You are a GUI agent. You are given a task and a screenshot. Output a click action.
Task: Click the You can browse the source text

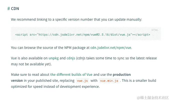(x=50, y=48)
